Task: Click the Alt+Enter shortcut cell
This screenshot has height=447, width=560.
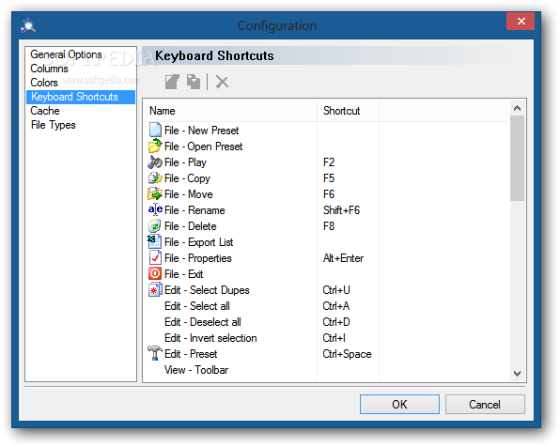Action: 343,258
